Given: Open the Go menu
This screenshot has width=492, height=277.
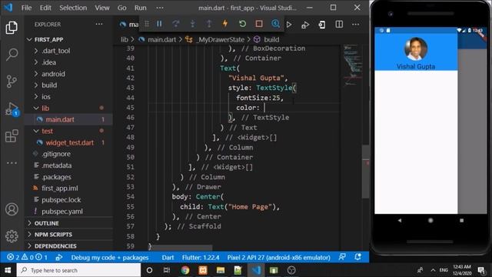Looking at the screenshot, I should click(x=121, y=8).
